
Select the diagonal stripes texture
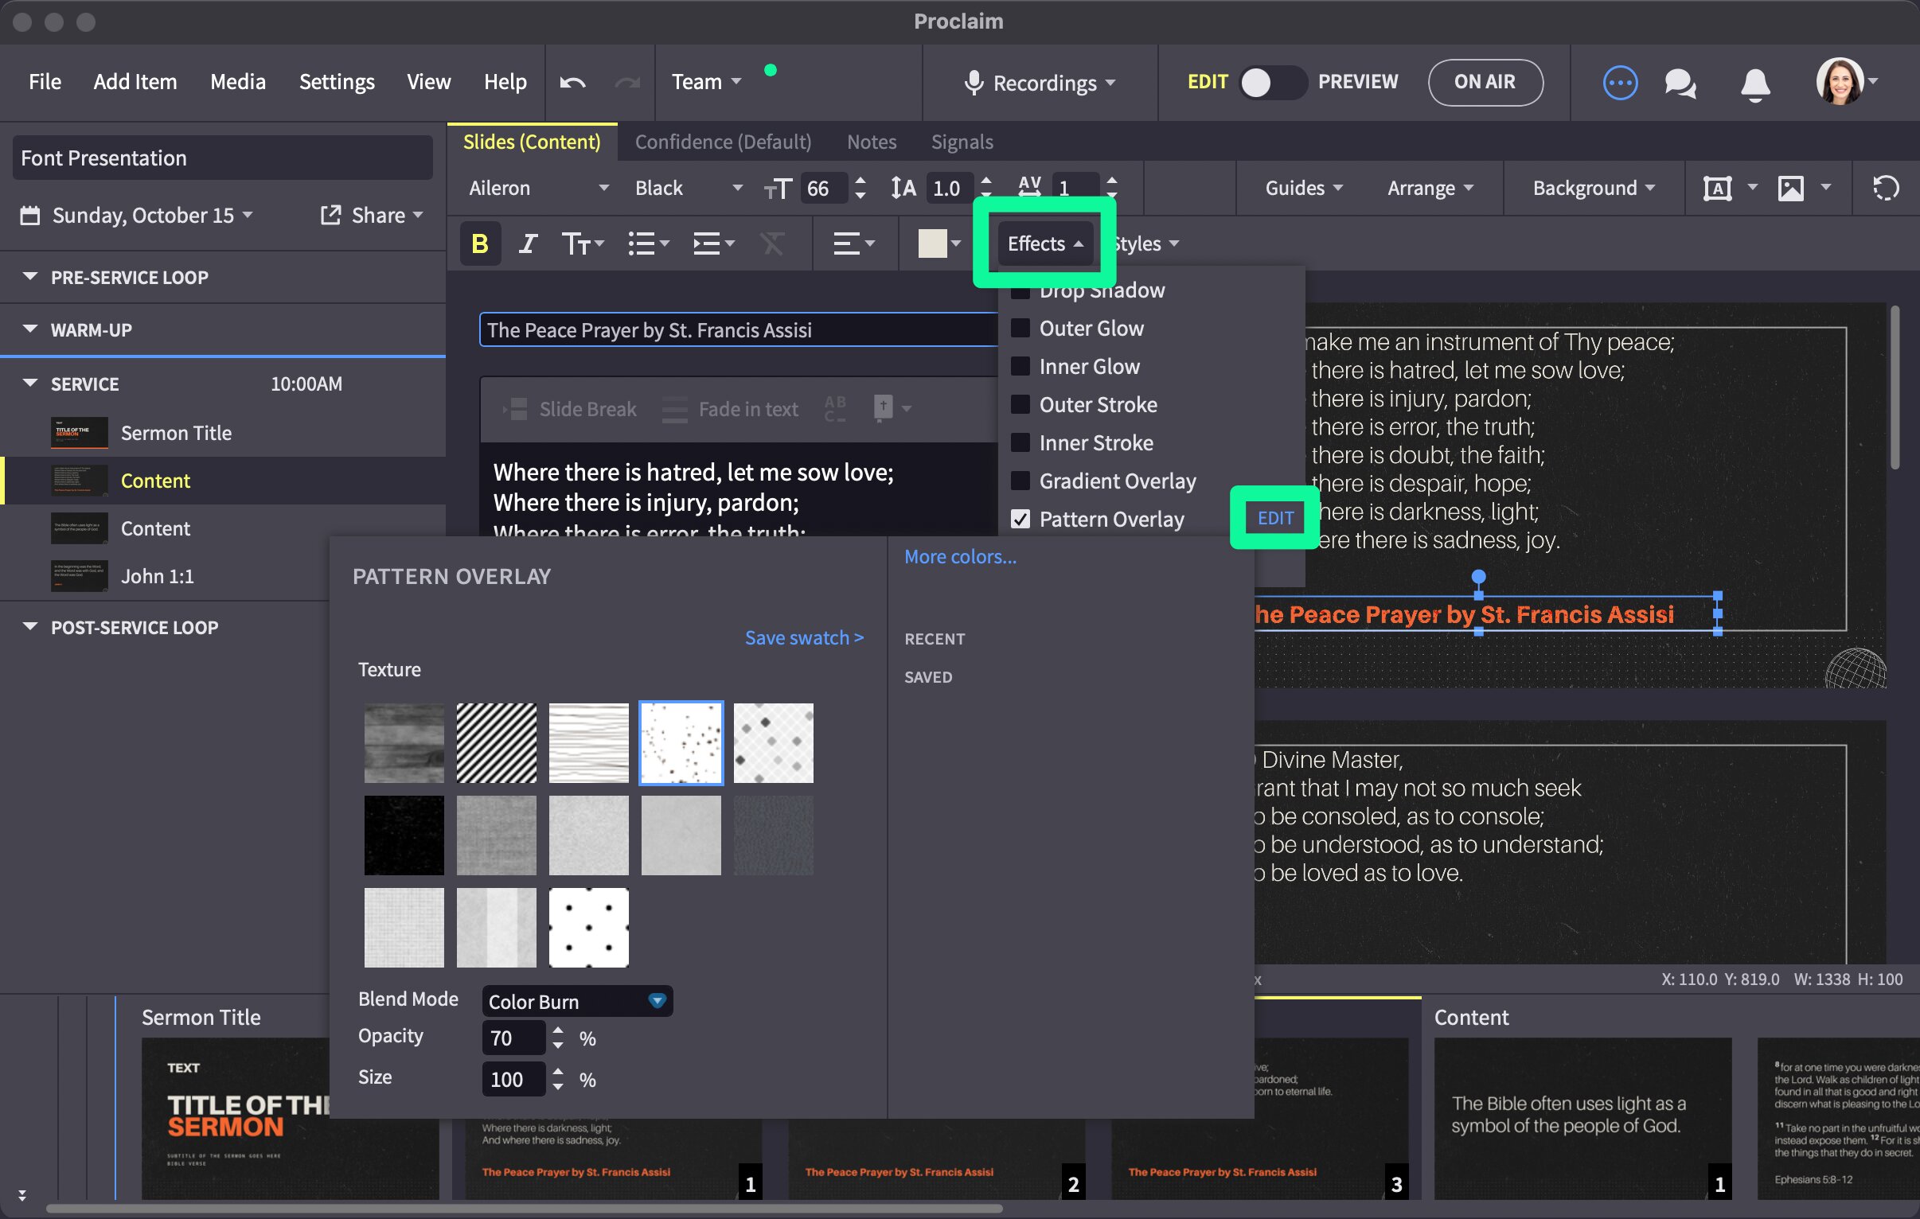(x=496, y=743)
